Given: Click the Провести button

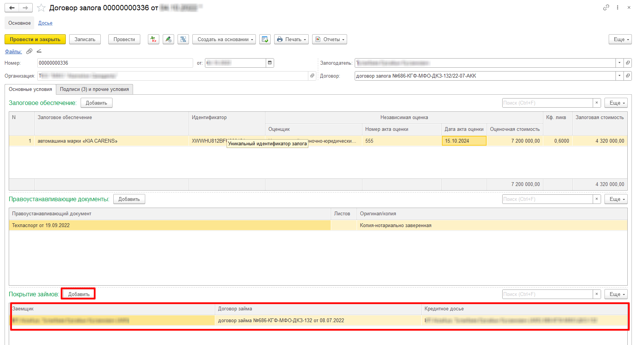Looking at the screenshot, I should click(x=124, y=39).
